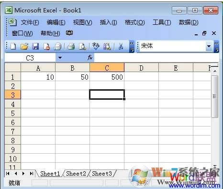Open the 格式(O) menu
223x189 pixels.
click(x=134, y=22)
